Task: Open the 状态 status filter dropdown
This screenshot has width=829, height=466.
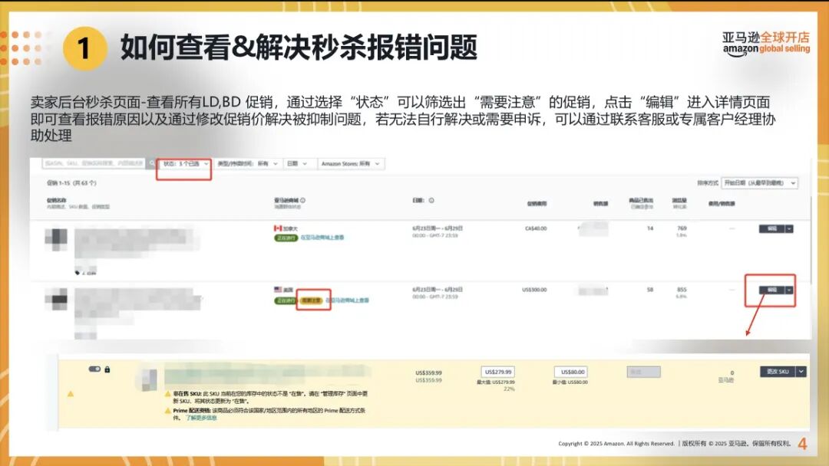Action: point(184,164)
